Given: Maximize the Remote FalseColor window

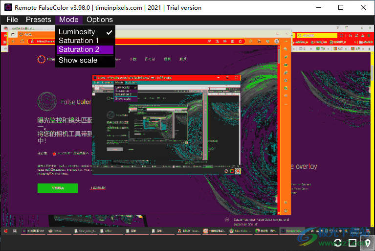Looking at the screenshot, I should coord(341,7).
